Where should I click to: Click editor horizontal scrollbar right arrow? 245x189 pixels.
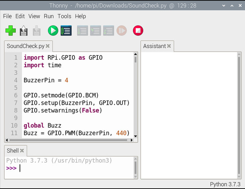point(132,140)
